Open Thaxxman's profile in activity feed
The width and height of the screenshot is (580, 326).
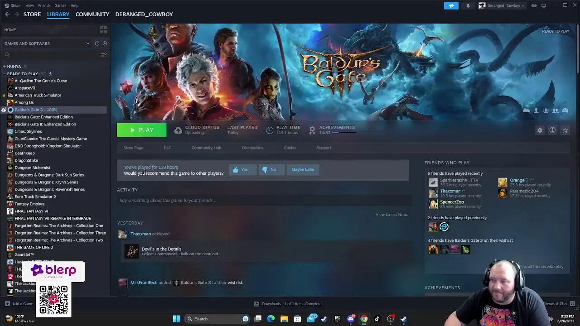[140, 234]
